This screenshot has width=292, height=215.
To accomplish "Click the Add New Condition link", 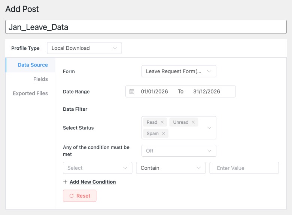I will coord(92,182).
